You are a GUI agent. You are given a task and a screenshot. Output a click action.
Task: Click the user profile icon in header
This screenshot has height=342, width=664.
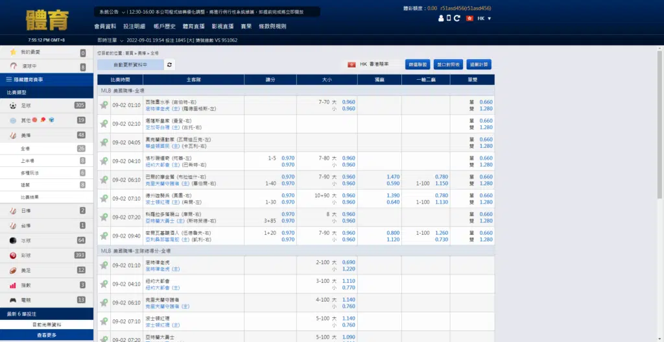pos(440,18)
